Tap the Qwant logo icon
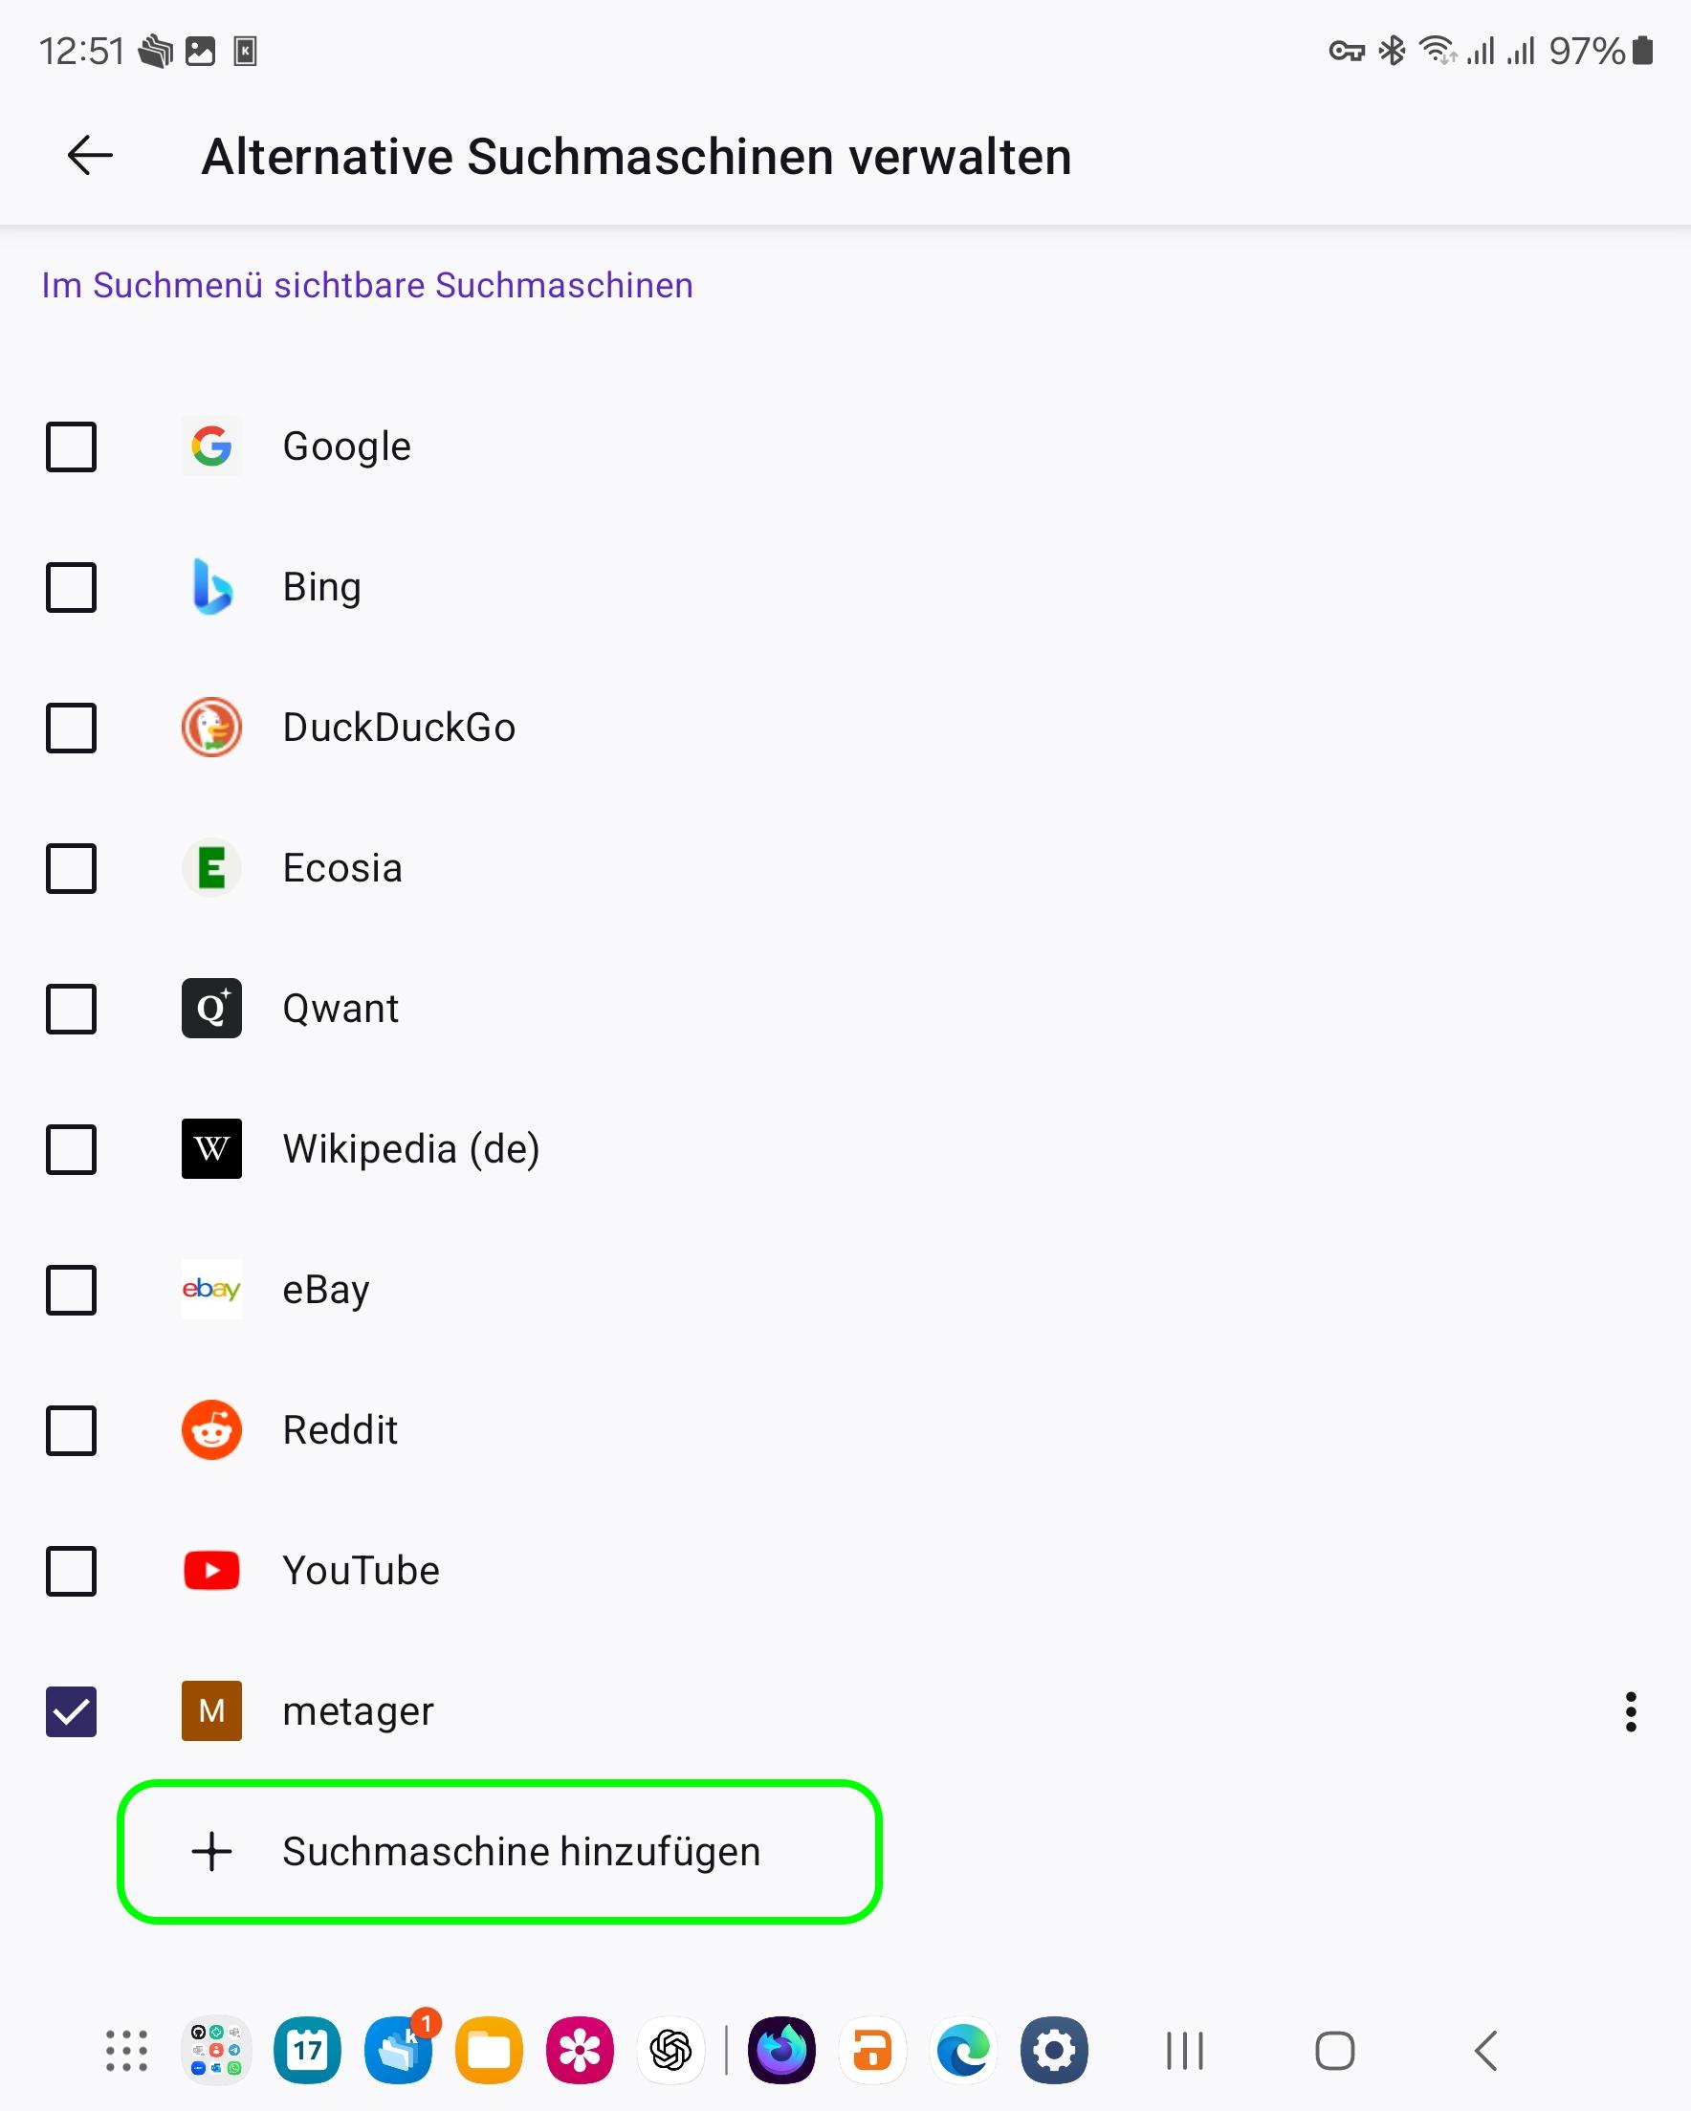Screen dimensions: 1691x2111 pyautogui.click(x=211, y=1009)
